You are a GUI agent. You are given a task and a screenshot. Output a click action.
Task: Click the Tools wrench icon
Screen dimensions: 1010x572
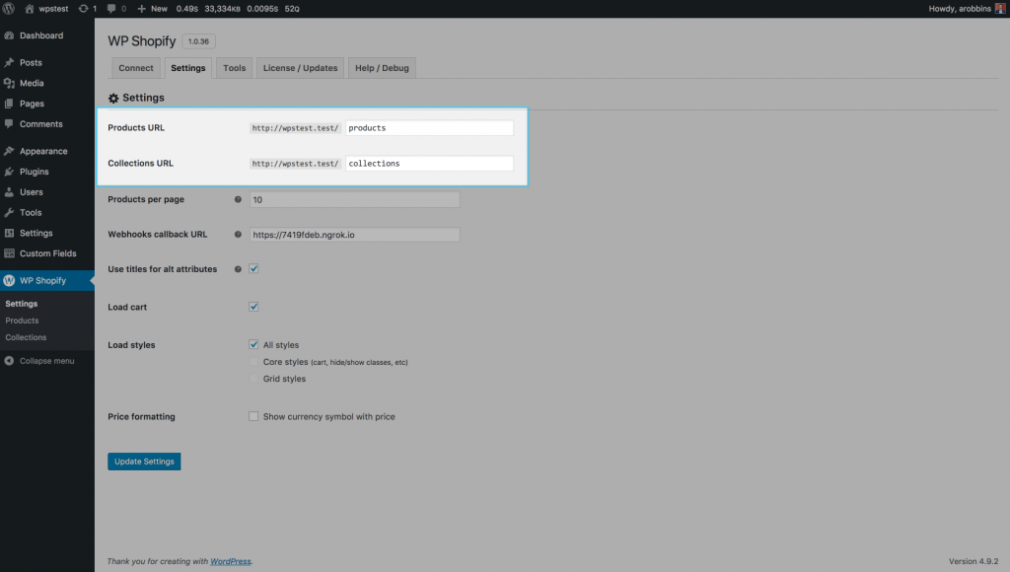pyautogui.click(x=9, y=213)
